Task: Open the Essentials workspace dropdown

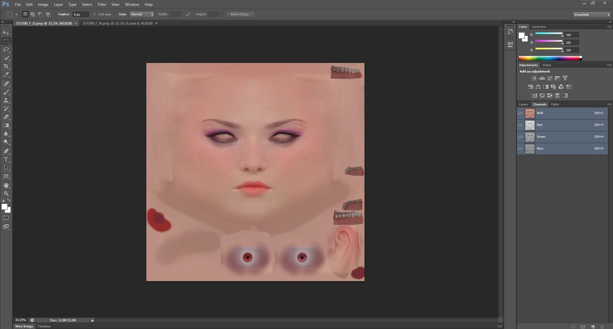Action: pyautogui.click(x=591, y=15)
